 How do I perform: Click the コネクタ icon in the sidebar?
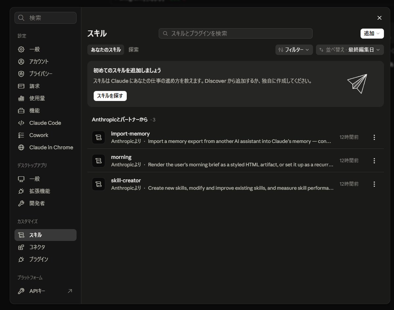coord(21,247)
